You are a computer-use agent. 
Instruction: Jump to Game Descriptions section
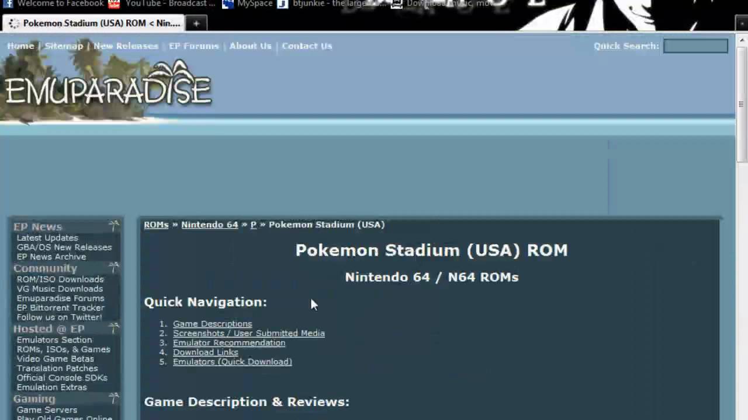coord(213,324)
